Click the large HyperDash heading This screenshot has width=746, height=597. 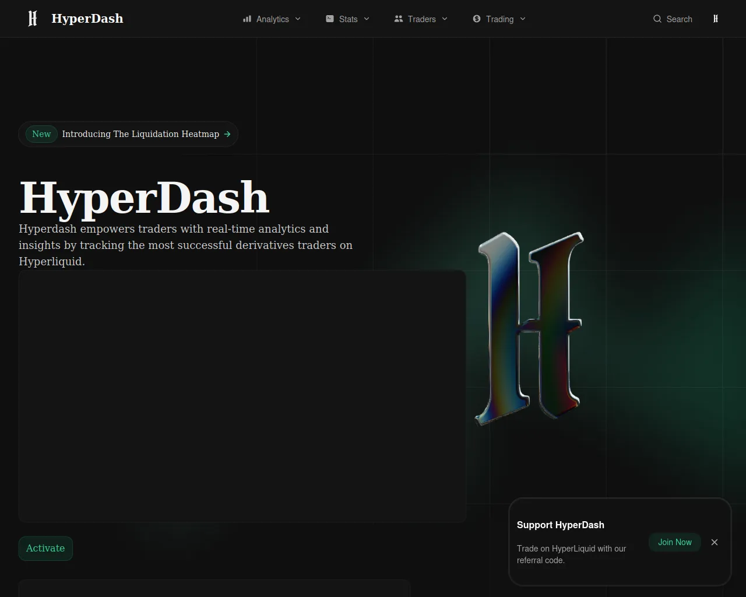click(145, 198)
